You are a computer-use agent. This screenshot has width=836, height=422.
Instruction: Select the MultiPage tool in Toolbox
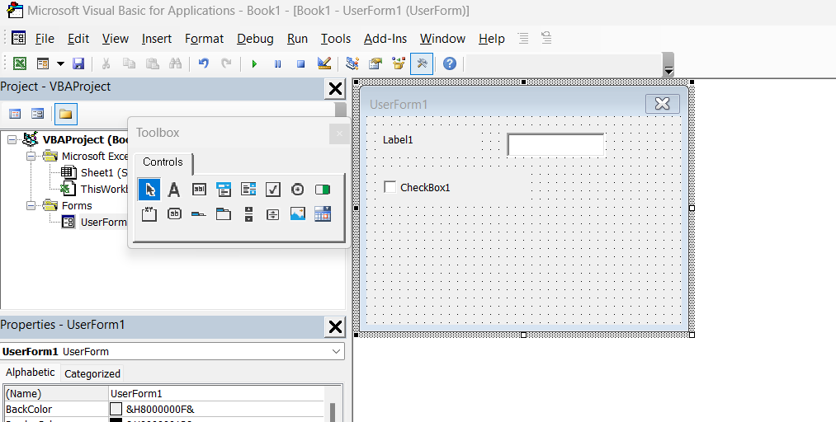(x=224, y=214)
